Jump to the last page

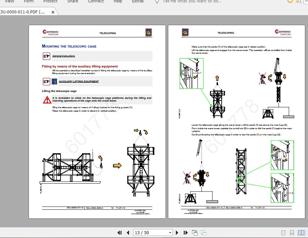185,232
